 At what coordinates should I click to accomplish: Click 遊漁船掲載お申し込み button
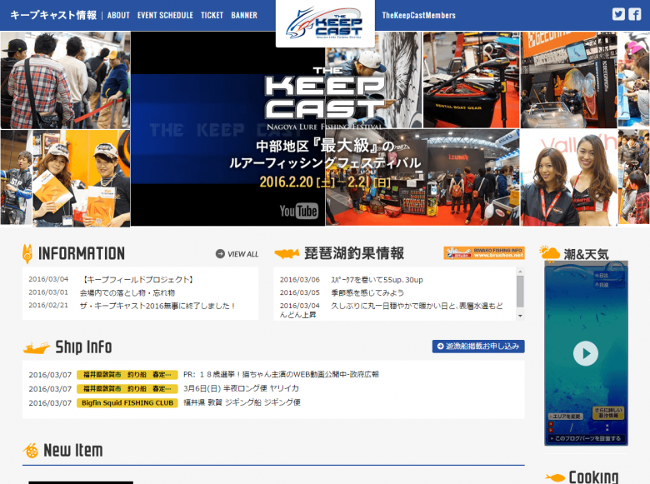tap(478, 347)
